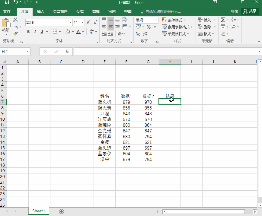Open the font name dropdown showing 等线

(70, 23)
